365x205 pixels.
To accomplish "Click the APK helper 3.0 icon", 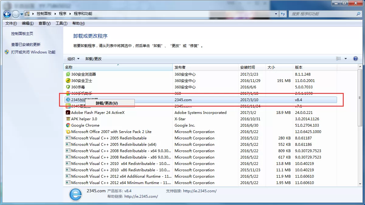I will click(68, 119).
